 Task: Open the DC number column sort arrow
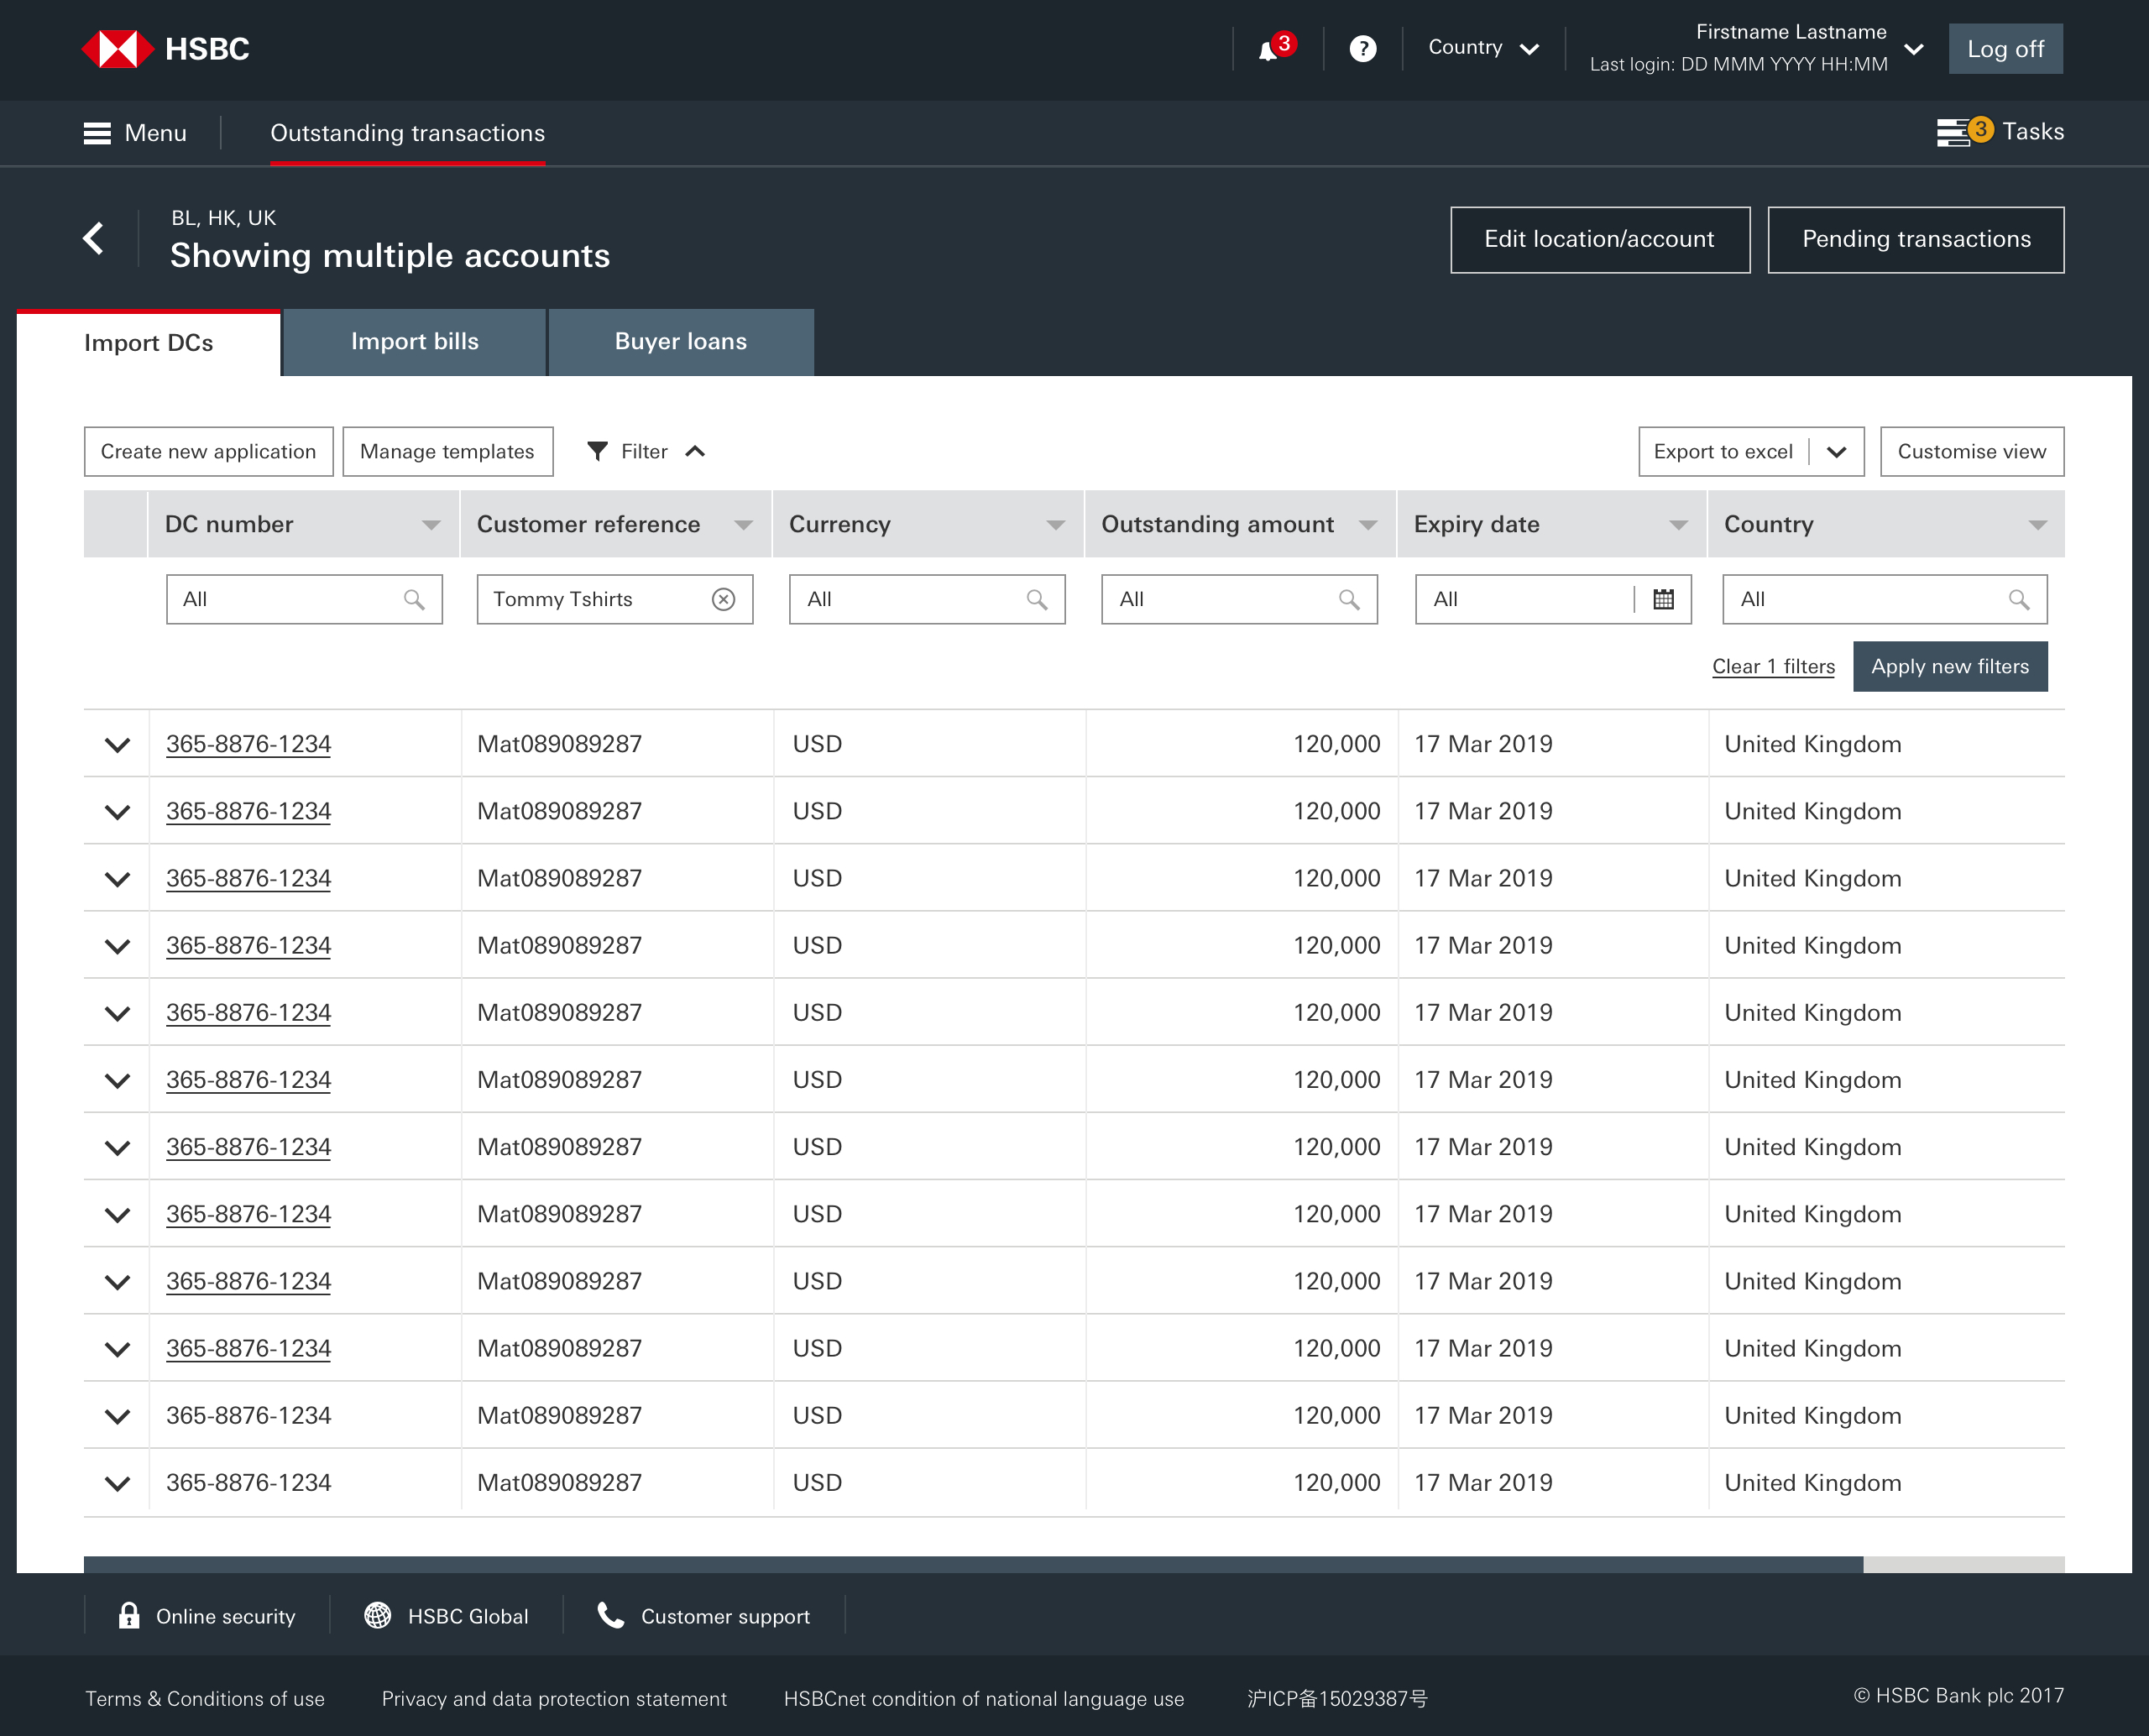(431, 525)
